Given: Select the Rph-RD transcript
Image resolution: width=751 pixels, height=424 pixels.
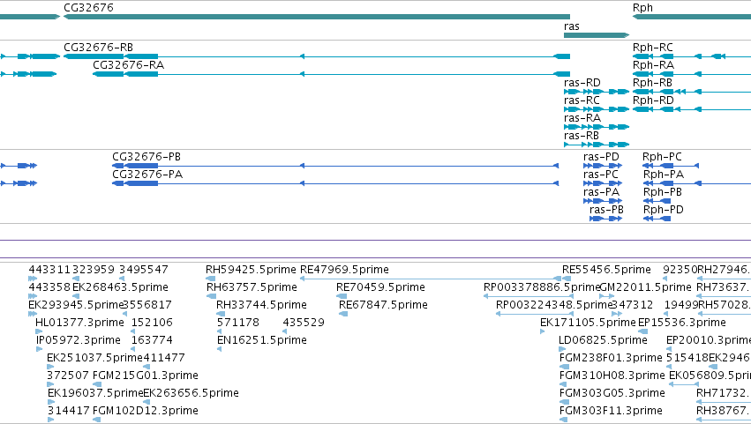Looking at the screenshot, I should (x=692, y=109).
